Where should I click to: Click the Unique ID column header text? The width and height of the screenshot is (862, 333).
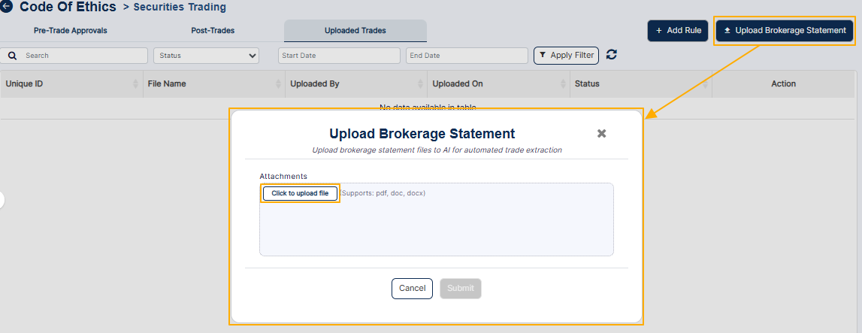click(x=24, y=84)
